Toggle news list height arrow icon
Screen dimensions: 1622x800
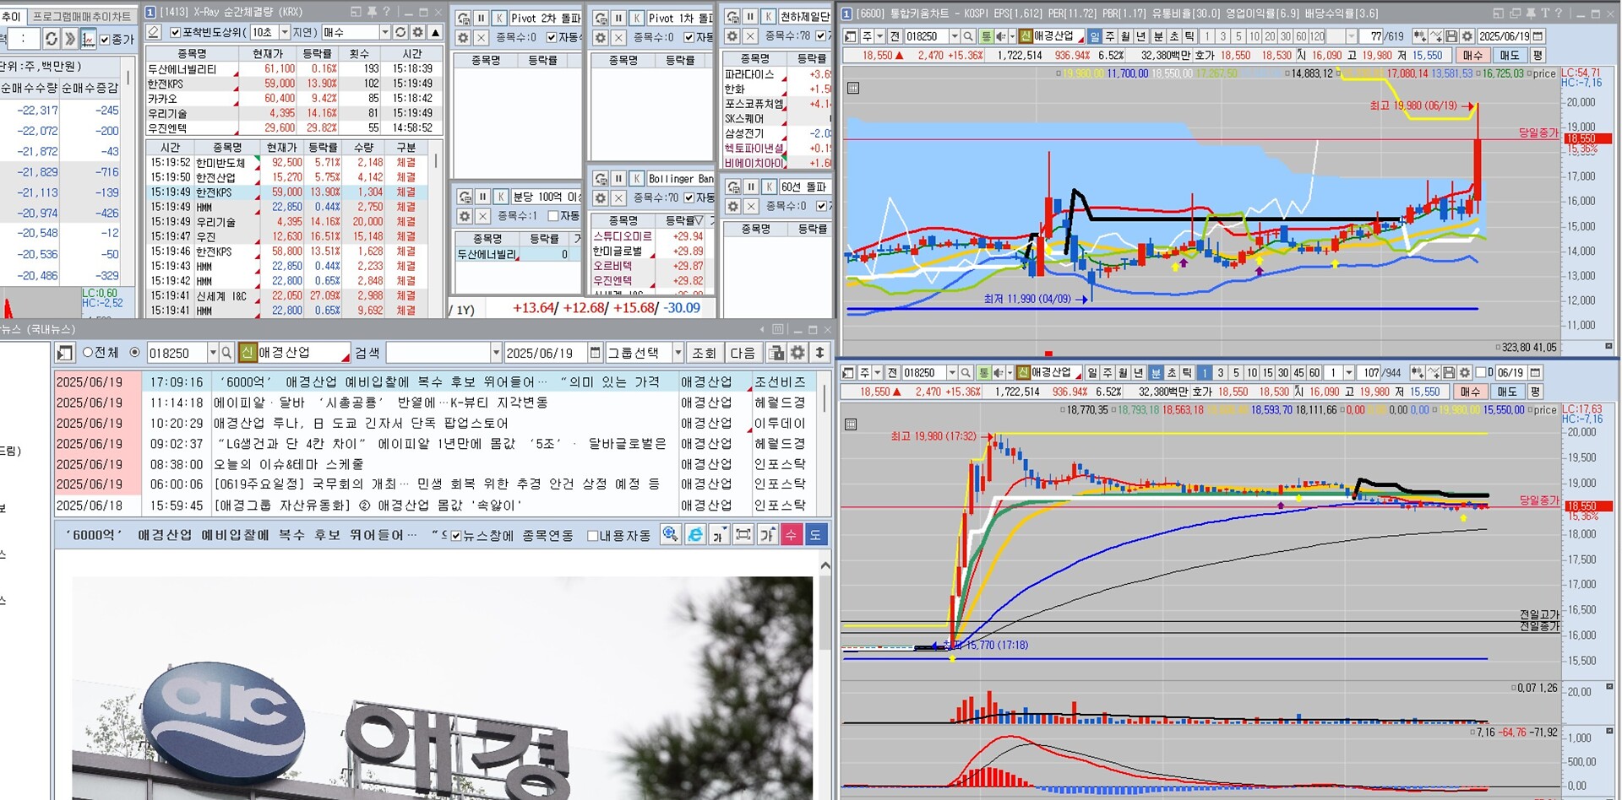coord(819,353)
